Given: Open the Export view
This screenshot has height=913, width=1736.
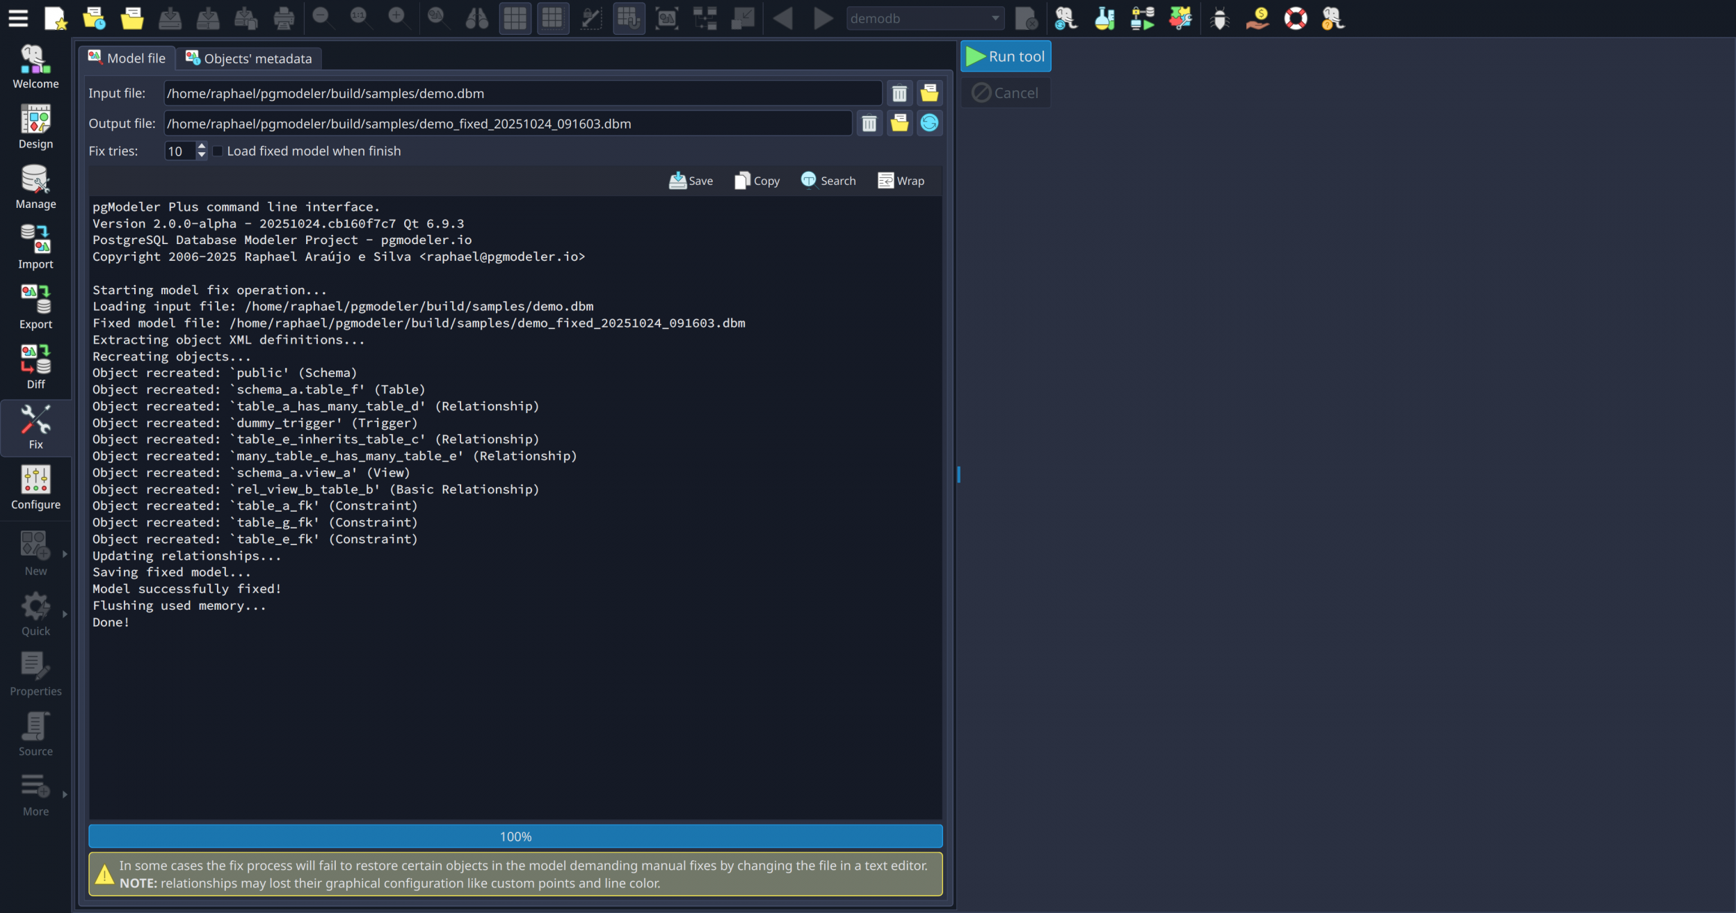Looking at the screenshot, I should [x=35, y=307].
